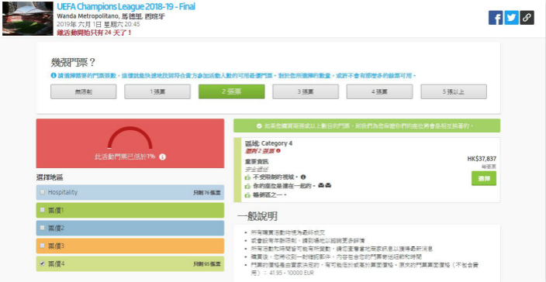Screen dimensions: 546x282
Task: Choose 2 tickets quantity
Action: 232,91
